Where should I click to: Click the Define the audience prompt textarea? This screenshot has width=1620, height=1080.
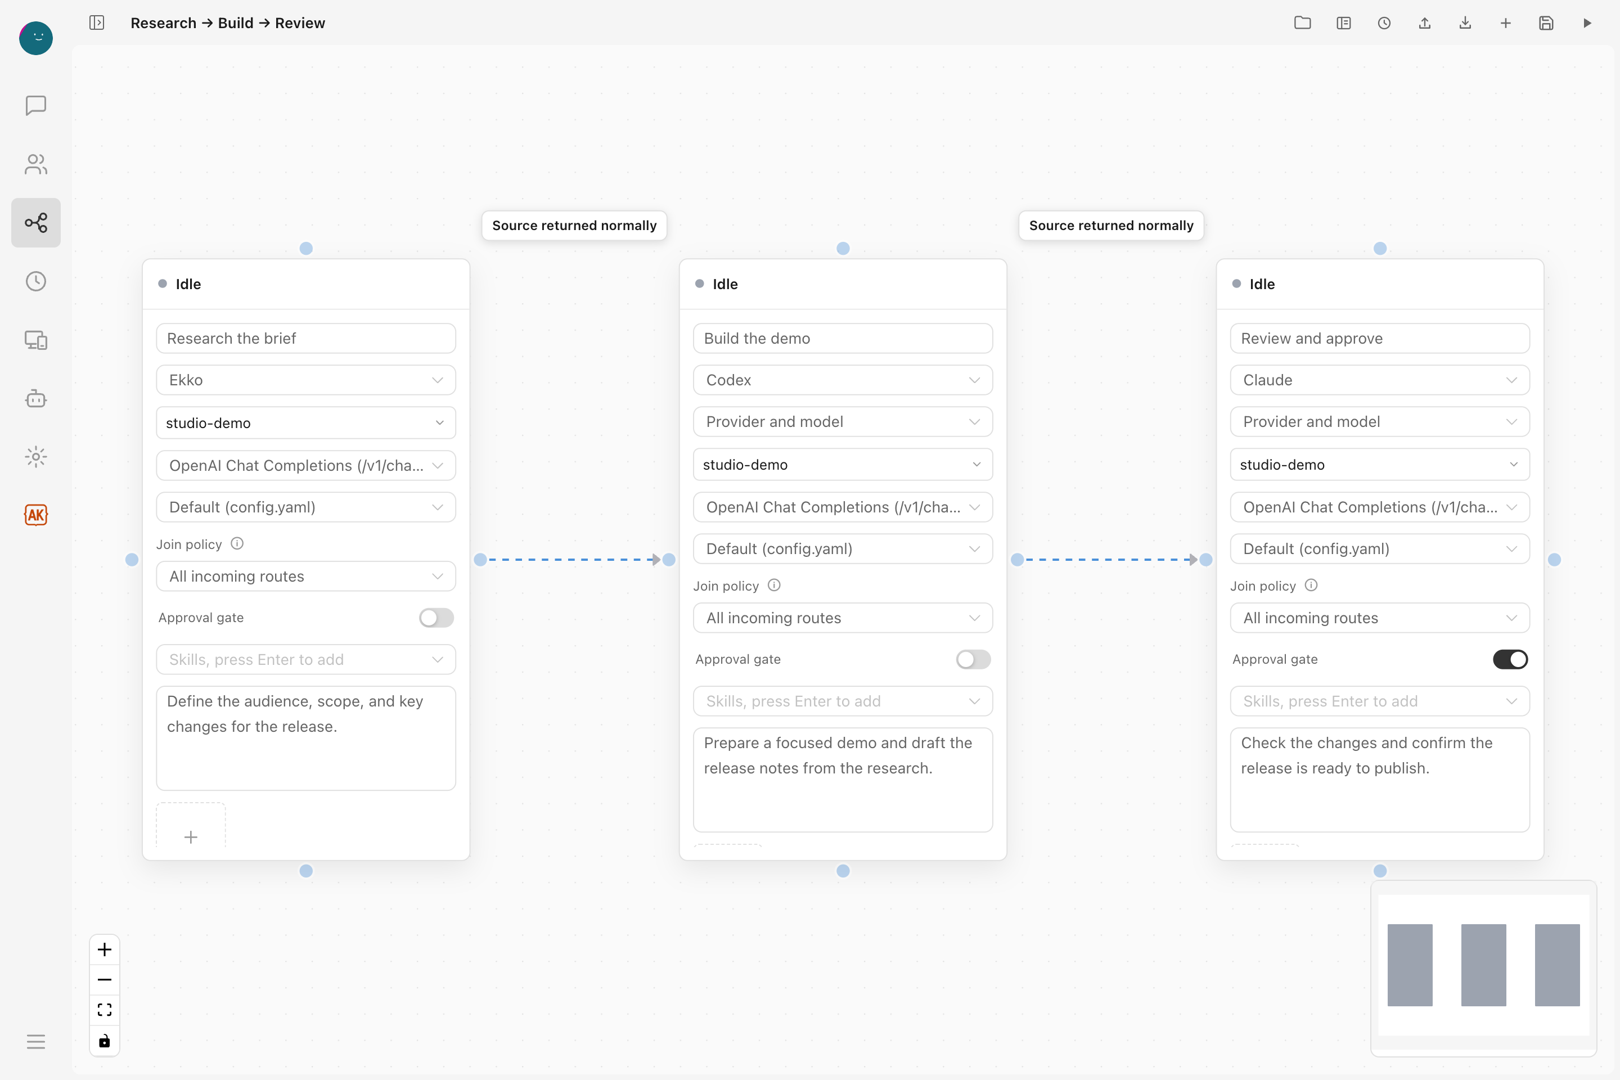coord(306,737)
